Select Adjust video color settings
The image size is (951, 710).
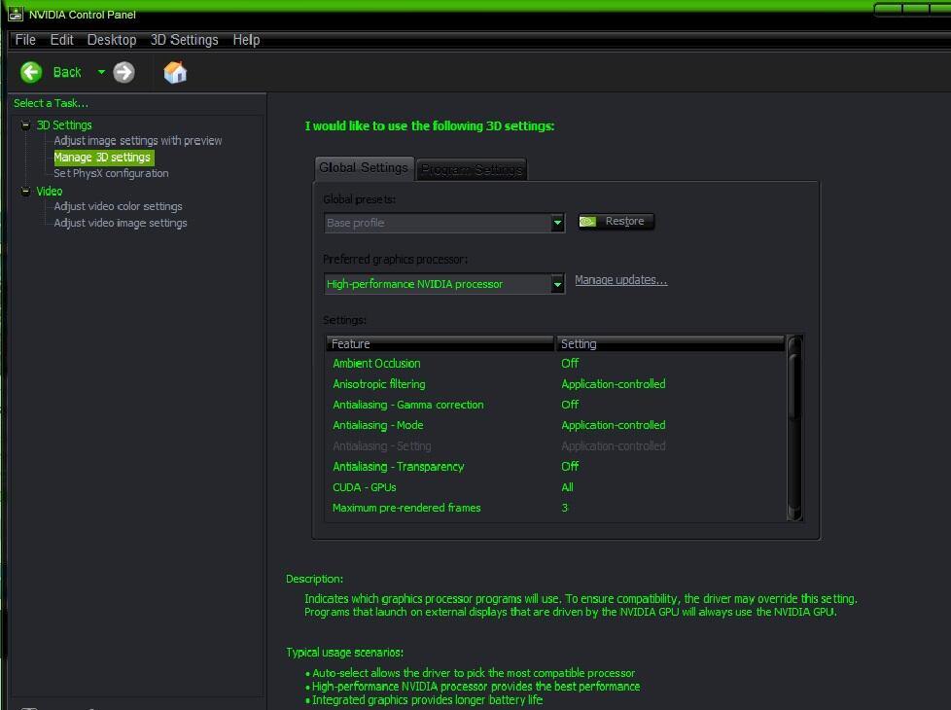click(119, 206)
